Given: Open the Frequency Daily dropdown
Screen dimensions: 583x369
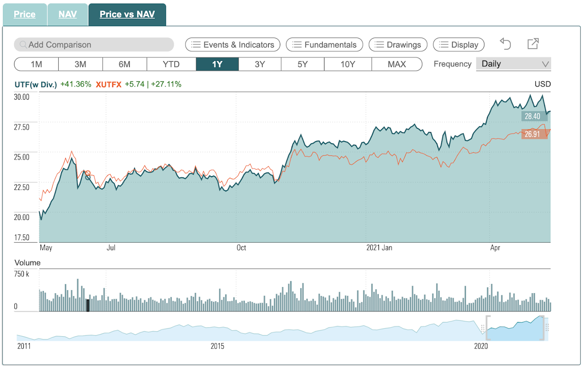Looking at the screenshot, I should click(513, 64).
